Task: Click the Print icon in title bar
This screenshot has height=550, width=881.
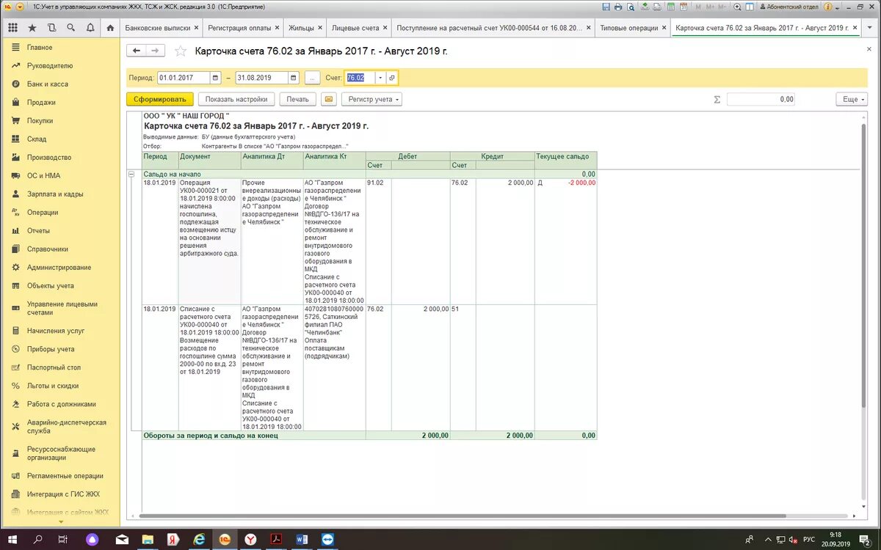Action: (618, 7)
